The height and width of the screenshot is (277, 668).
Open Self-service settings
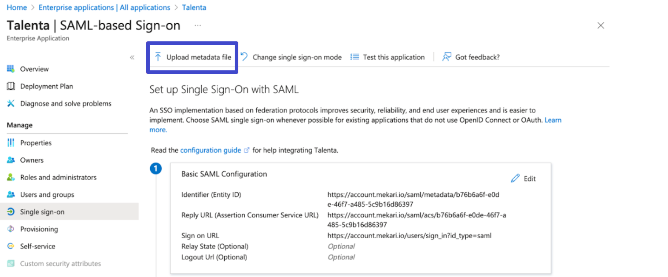tap(38, 246)
